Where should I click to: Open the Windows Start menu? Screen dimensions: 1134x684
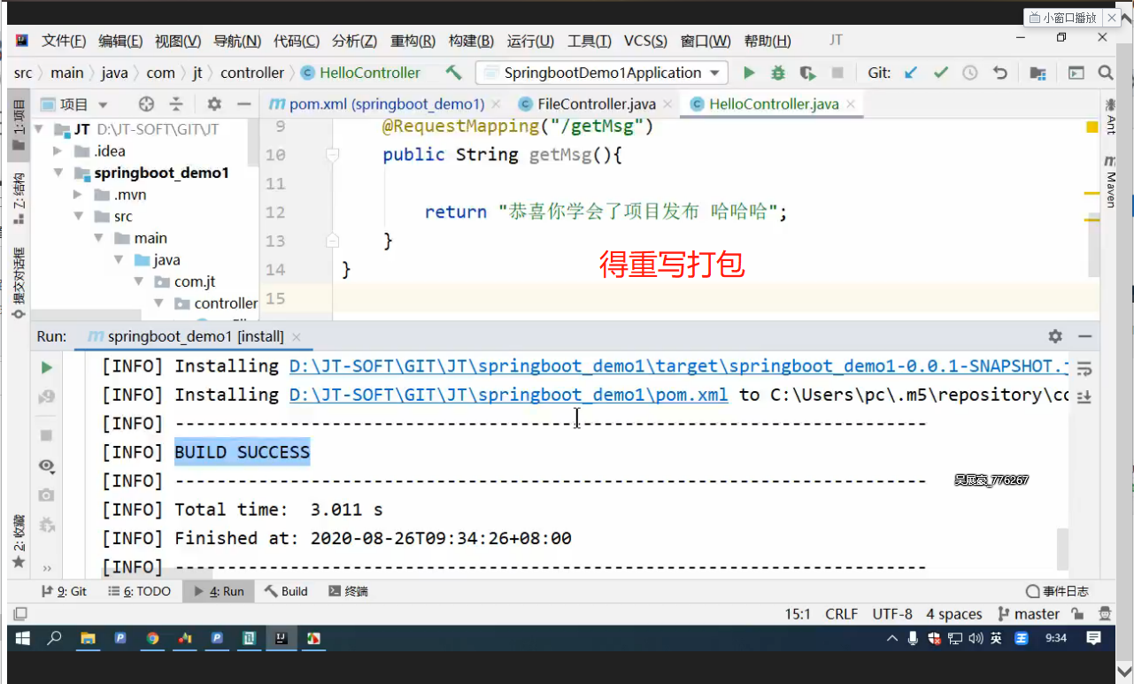tap(23, 638)
